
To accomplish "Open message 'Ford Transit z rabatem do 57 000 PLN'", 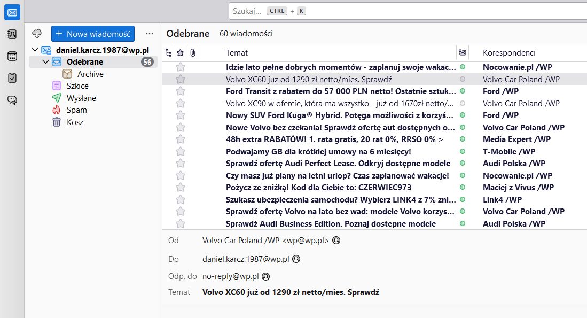I will click(341, 91).
